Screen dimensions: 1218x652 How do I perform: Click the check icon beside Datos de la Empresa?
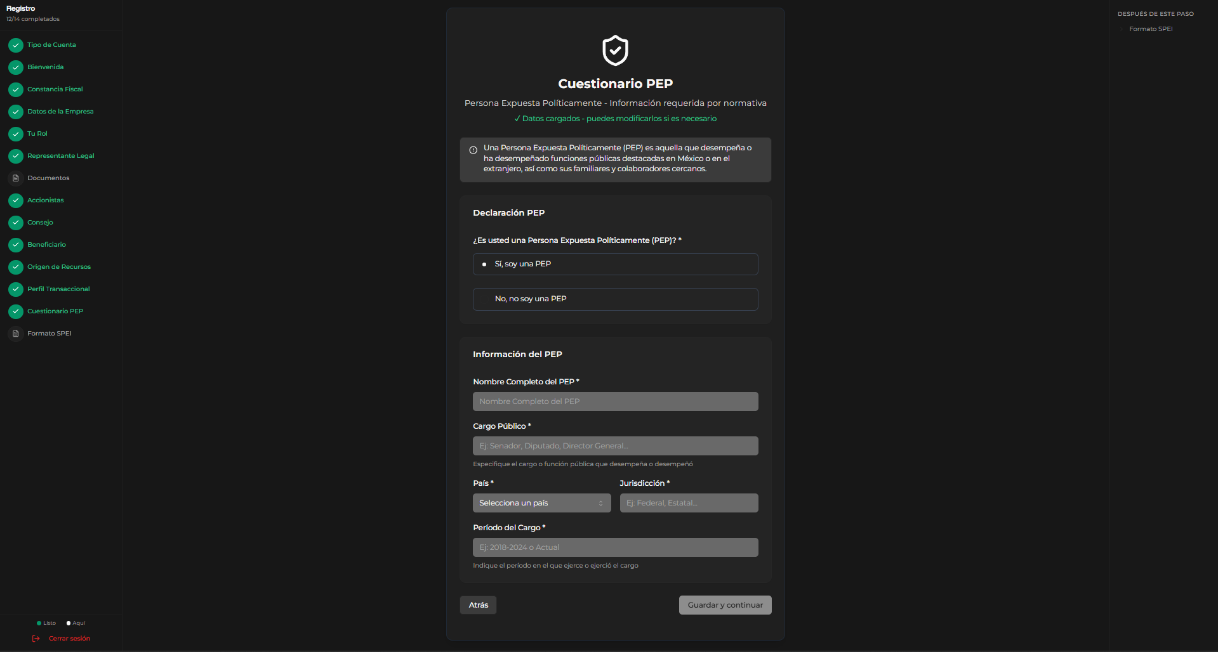tap(16, 112)
